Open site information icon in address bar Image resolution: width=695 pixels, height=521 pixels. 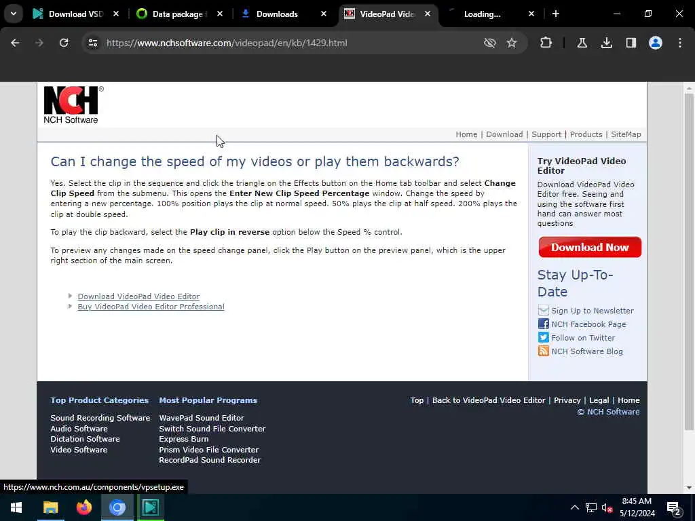coord(92,43)
